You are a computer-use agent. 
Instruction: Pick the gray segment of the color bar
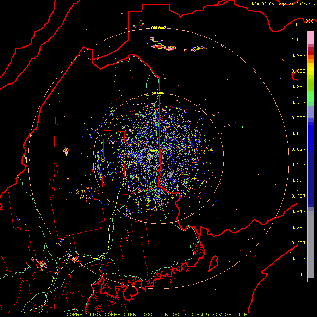(311, 245)
